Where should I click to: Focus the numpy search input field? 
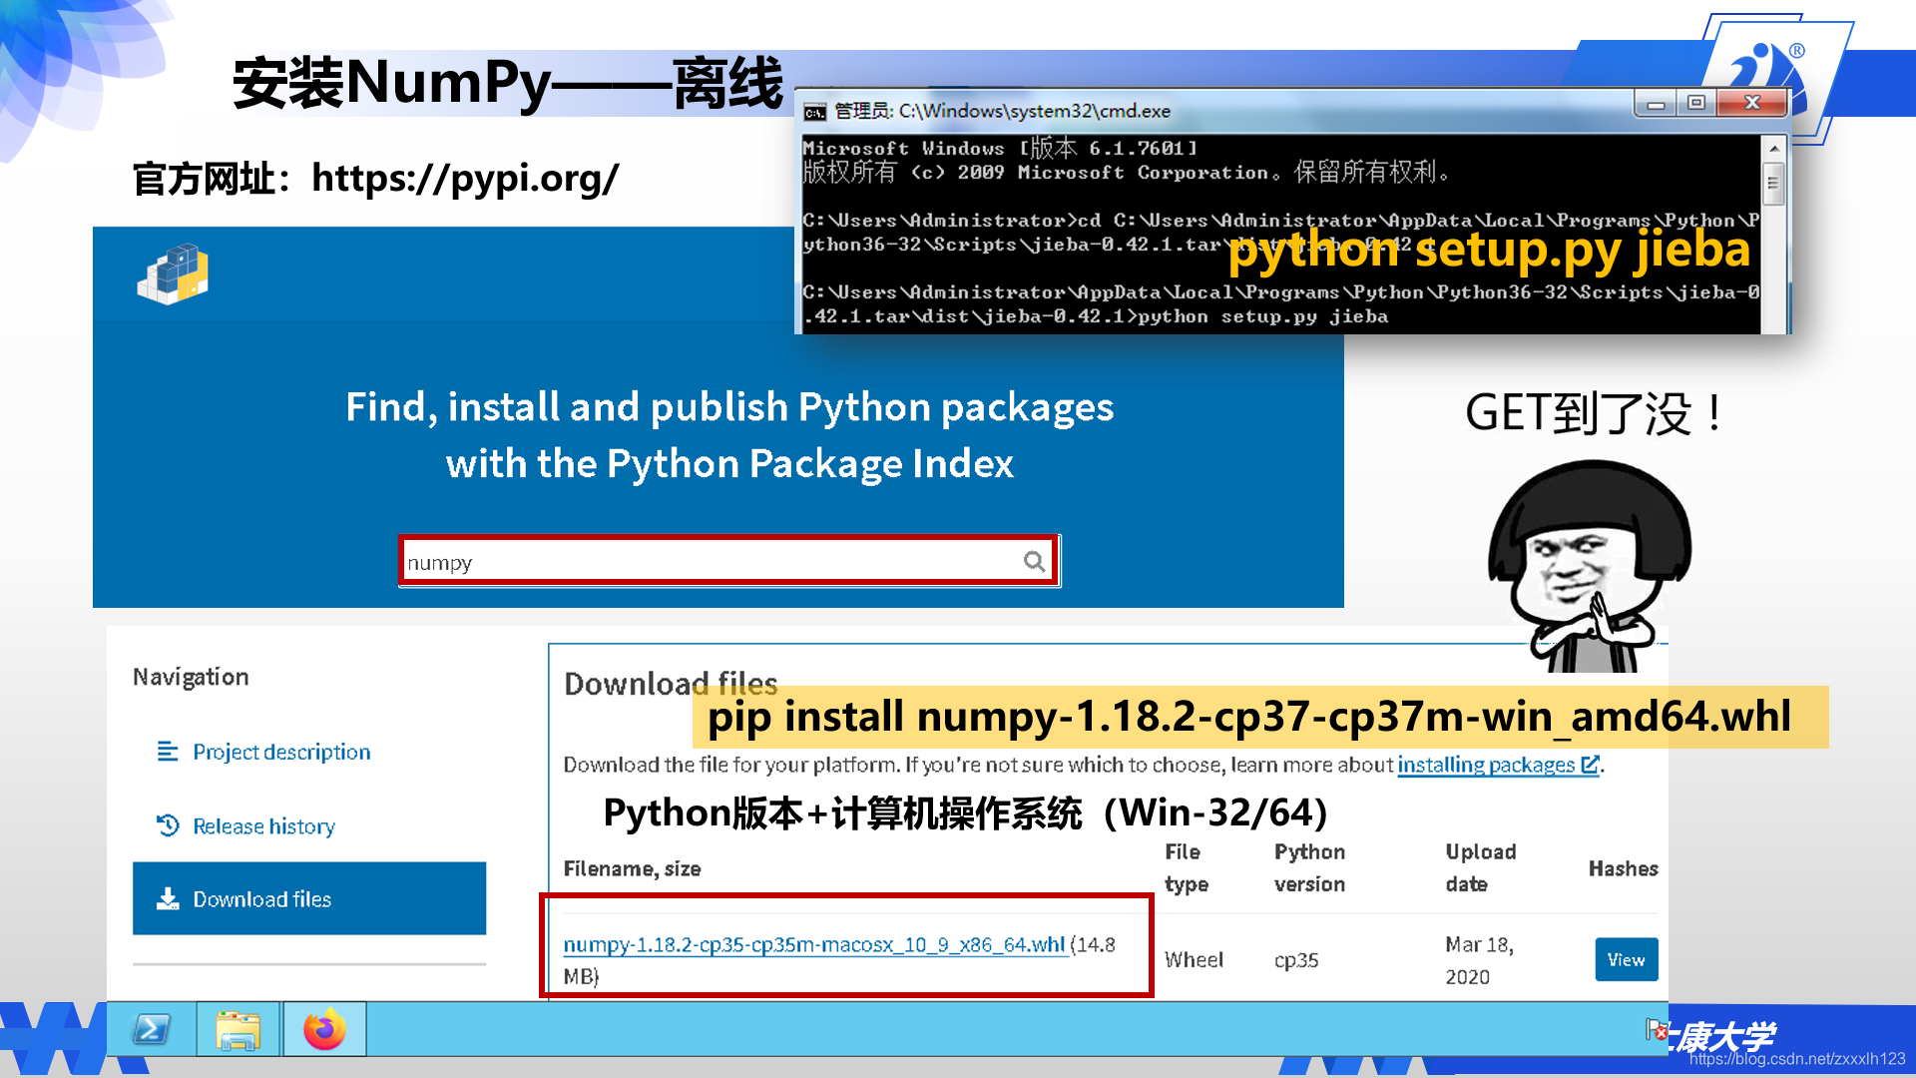(728, 562)
